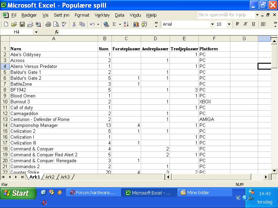Undo the last action
278x208 pixels.
click(92, 24)
